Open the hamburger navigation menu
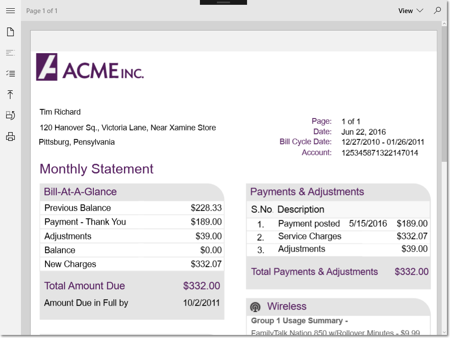The image size is (450, 338). (10, 10)
